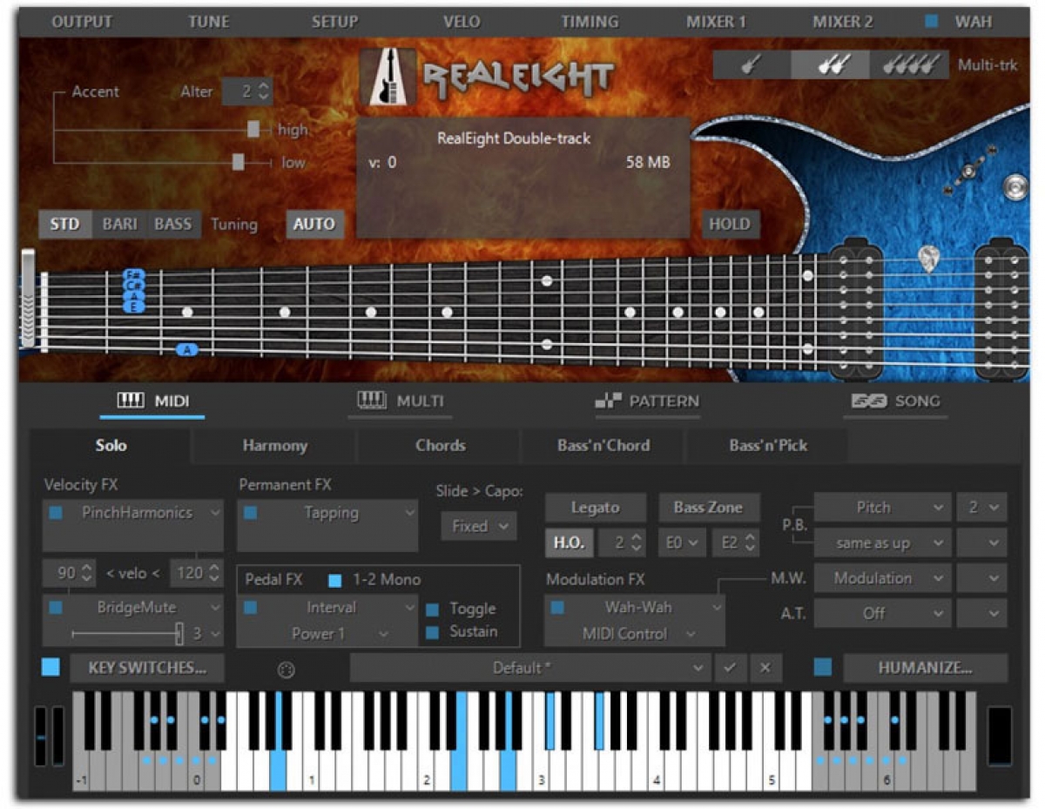Viewport: 1045px width, 809px height.
Task: Open the VELO menu
Action: tap(462, 22)
